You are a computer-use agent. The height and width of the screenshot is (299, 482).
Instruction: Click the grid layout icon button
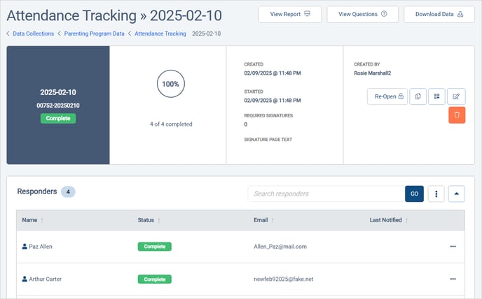point(436,96)
